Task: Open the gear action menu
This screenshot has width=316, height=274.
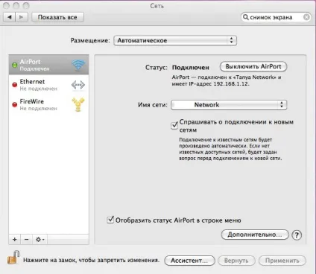Action: [x=39, y=240]
